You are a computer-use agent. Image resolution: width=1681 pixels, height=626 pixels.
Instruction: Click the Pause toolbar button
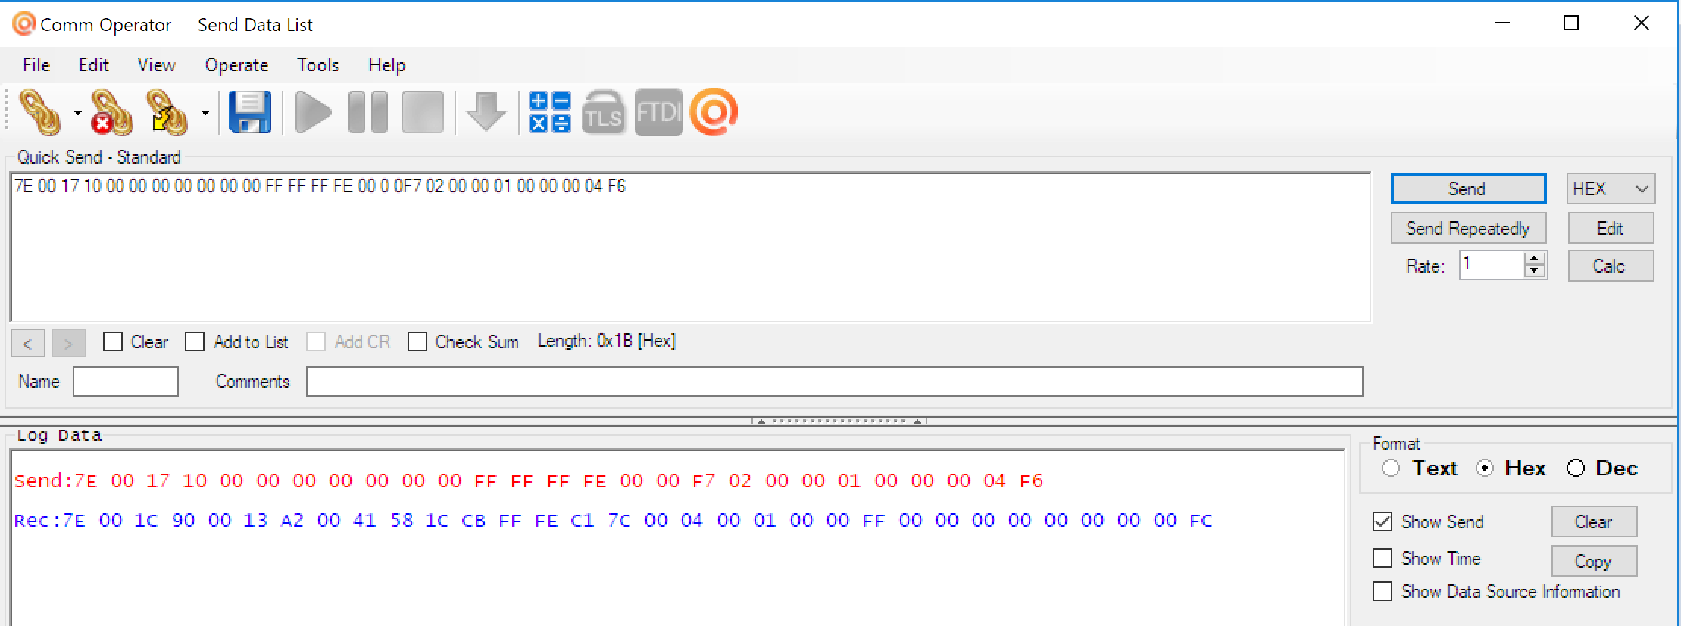click(368, 113)
